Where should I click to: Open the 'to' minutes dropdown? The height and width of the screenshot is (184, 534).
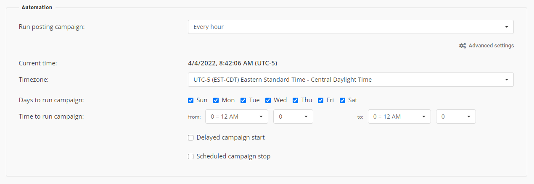[455, 117]
